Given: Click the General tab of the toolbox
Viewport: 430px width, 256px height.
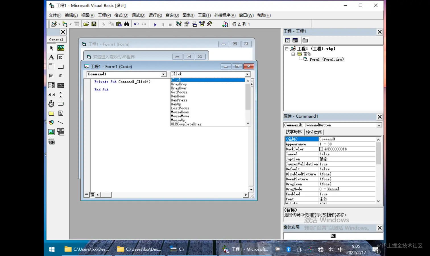Looking at the screenshot, I should (56, 40).
